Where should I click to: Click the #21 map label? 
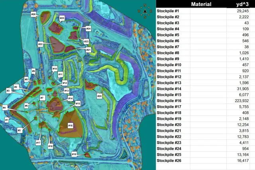click(x=88, y=50)
